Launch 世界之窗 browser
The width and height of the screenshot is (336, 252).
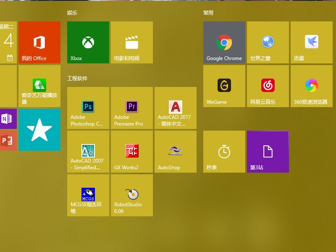click(268, 42)
